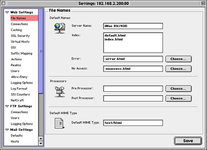Click the sidebar scrollbar thumb

tap(41, 51)
